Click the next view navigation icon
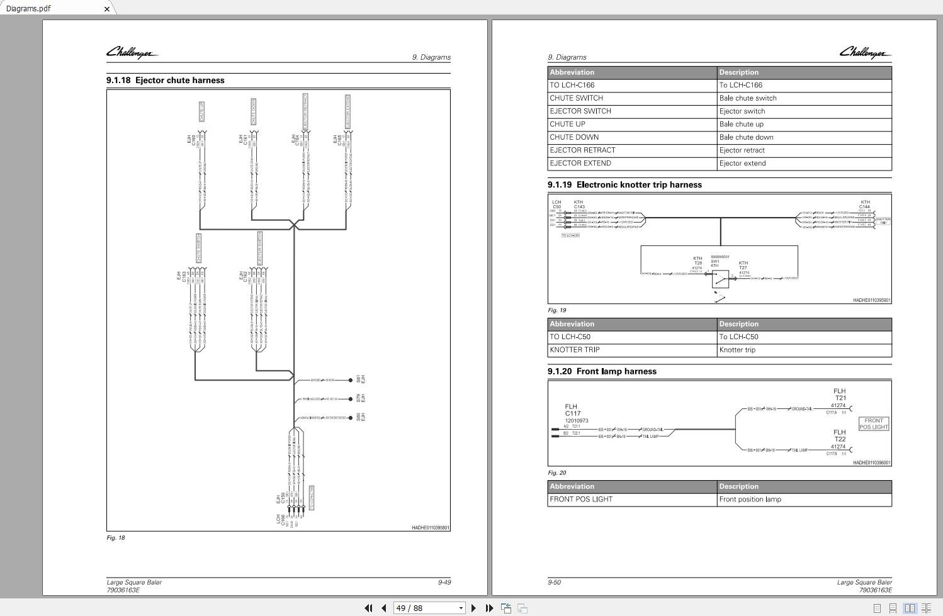Image resolution: width=943 pixels, height=616 pixels. pyautogui.click(x=522, y=608)
